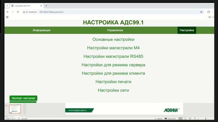Select slide 12 thumbnail in PowerPoint
This screenshot has width=218, height=122.
[15, 109]
